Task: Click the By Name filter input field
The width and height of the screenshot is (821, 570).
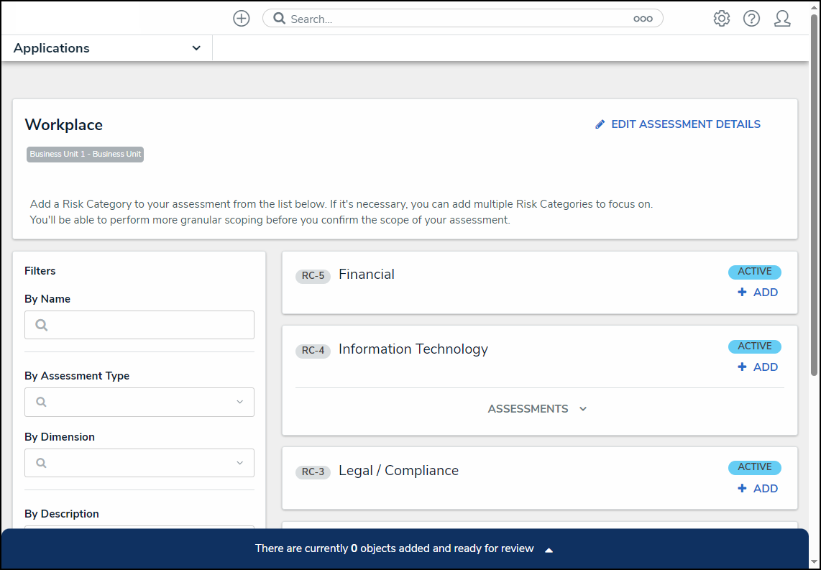Action: tap(151, 325)
